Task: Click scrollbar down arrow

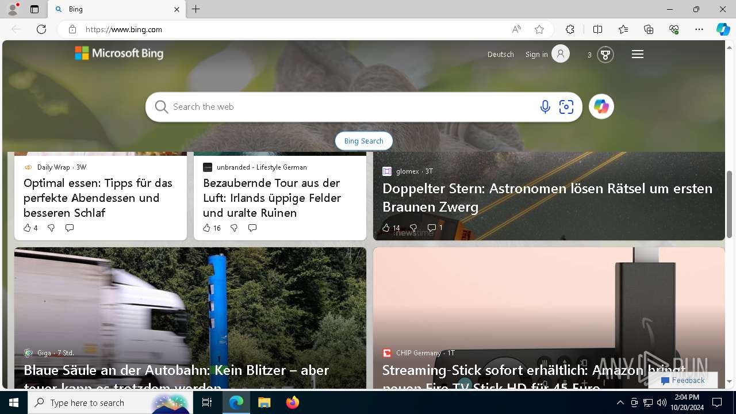Action: 729,381
